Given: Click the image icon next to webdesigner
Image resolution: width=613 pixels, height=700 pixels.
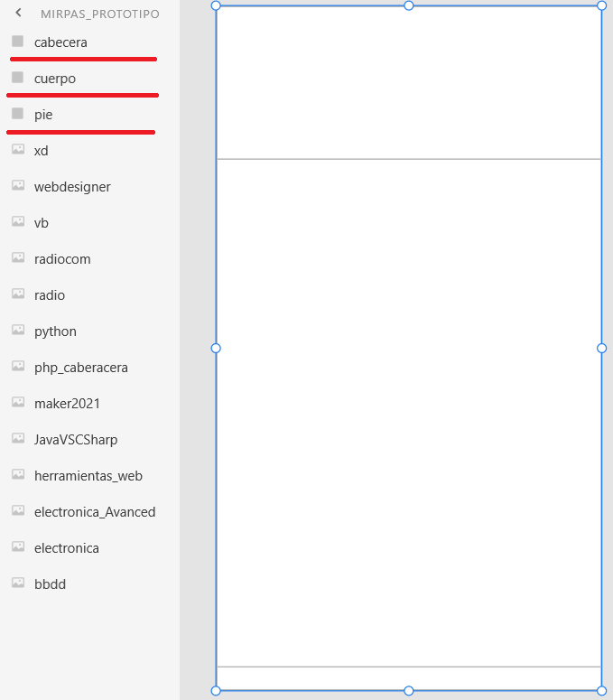Looking at the screenshot, I should coord(18,186).
